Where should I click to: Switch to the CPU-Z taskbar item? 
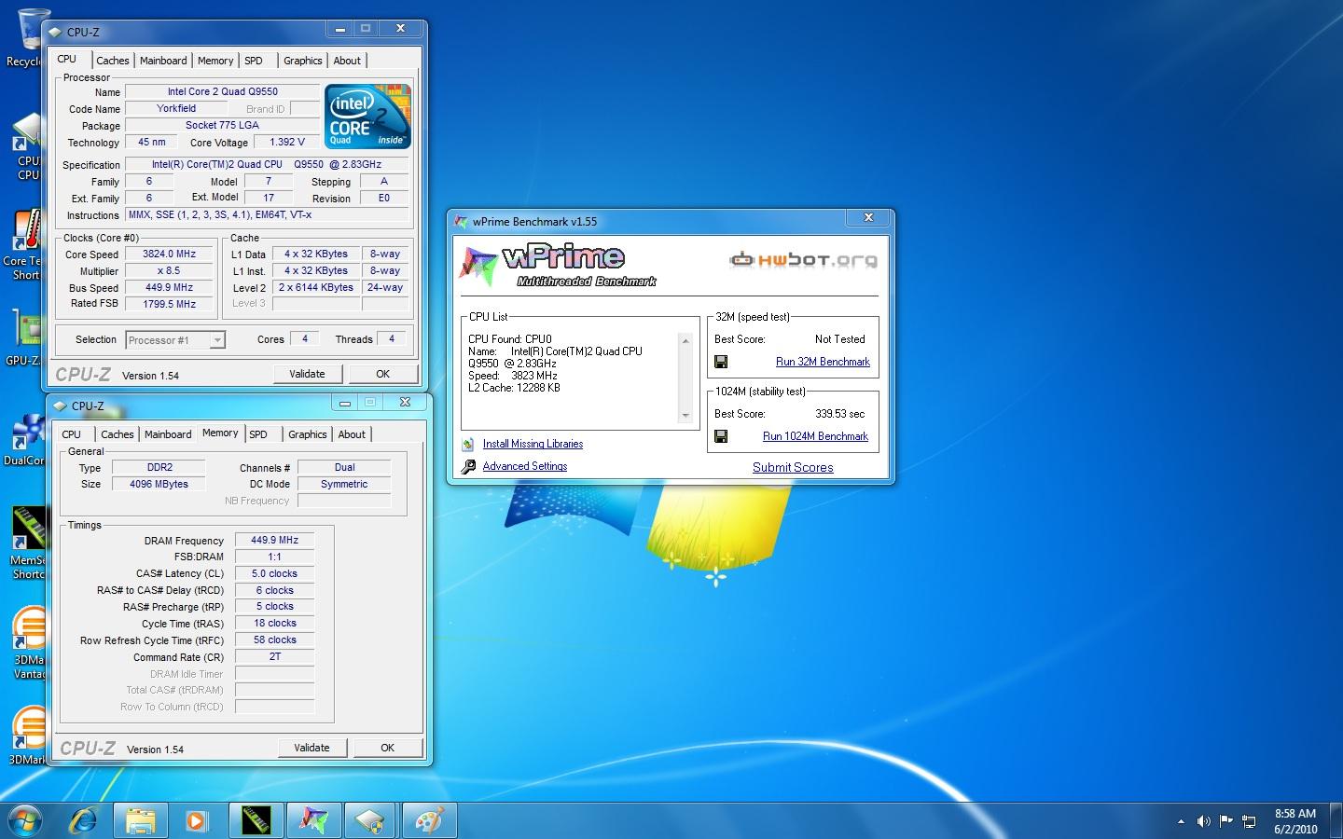coord(370,820)
